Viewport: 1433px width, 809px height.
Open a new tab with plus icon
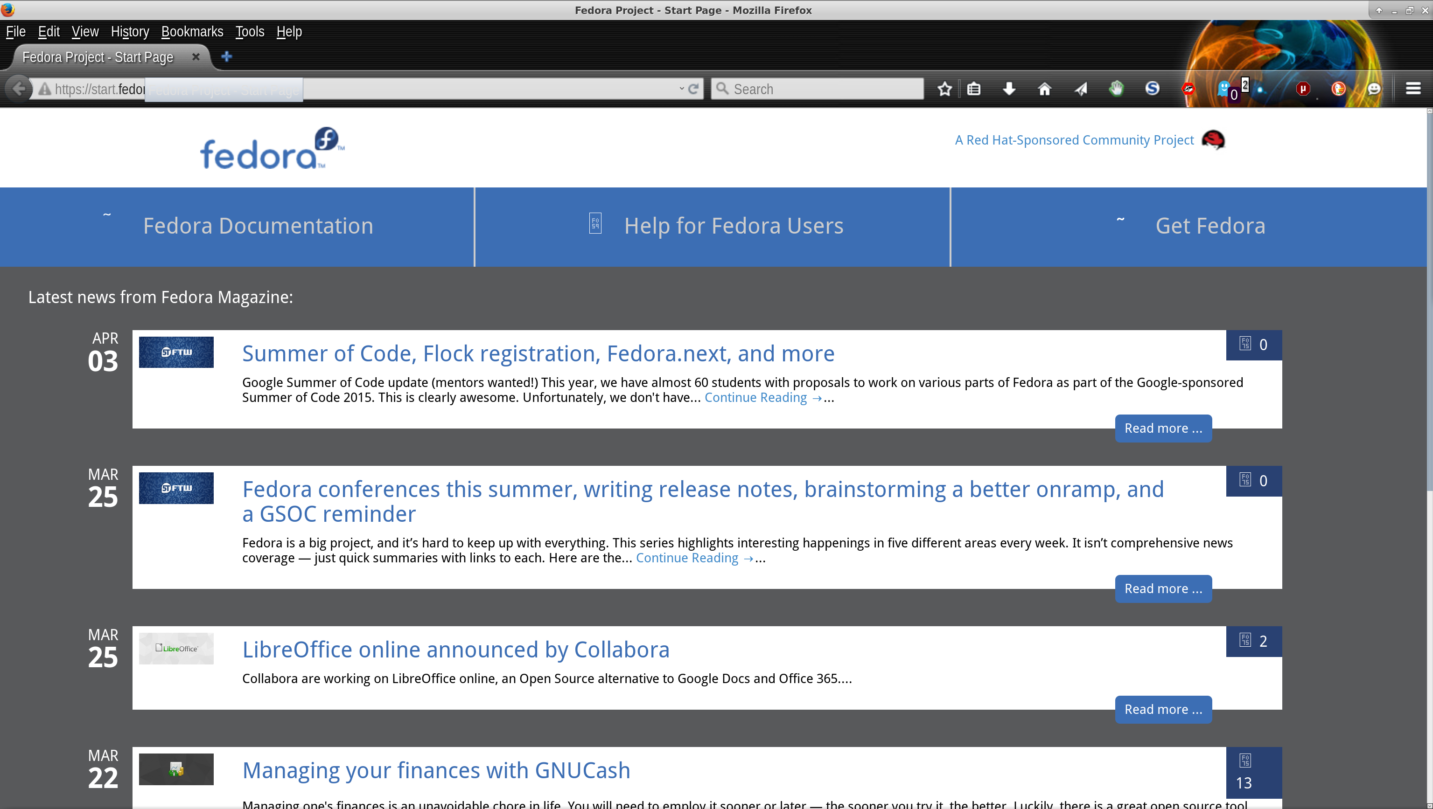226,57
